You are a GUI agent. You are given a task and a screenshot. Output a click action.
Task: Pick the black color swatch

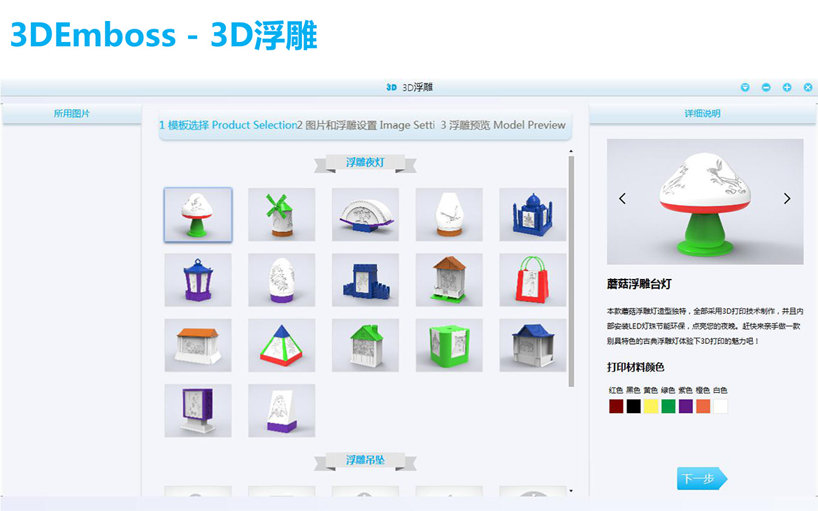pyautogui.click(x=633, y=406)
